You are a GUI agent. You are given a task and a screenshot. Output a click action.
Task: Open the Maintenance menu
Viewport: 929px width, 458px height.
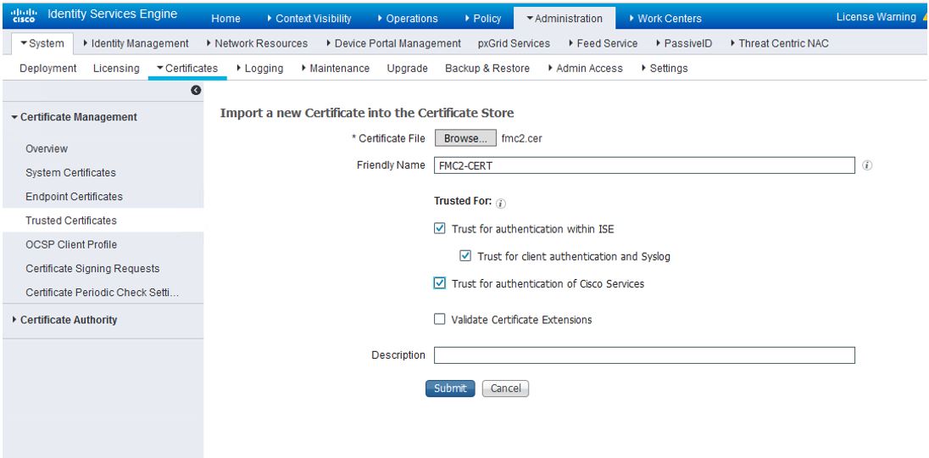335,68
